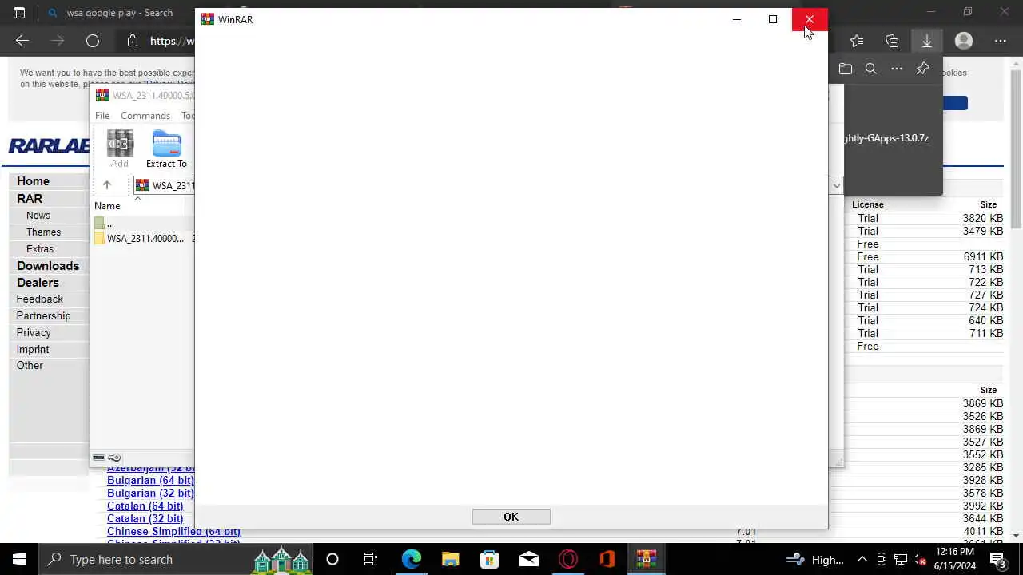This screenshot has width=1023, height=575.
Task: Click Bulgarian (32 bit) download link
Action: click(150, 494)
